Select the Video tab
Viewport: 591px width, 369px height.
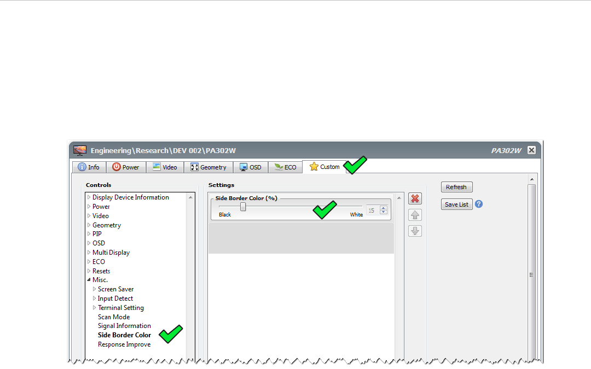click(165, 167)
